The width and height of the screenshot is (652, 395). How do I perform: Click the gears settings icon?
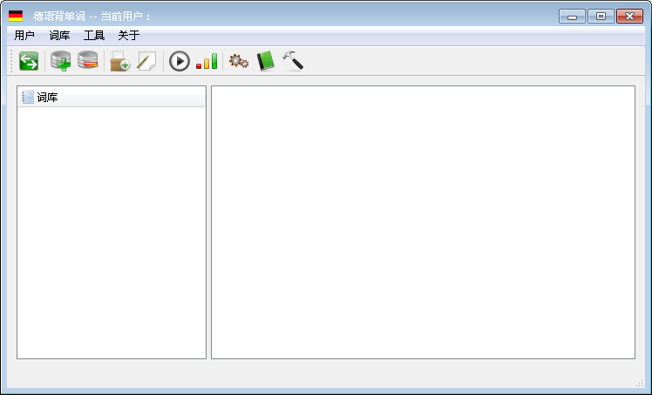[238, 61]
